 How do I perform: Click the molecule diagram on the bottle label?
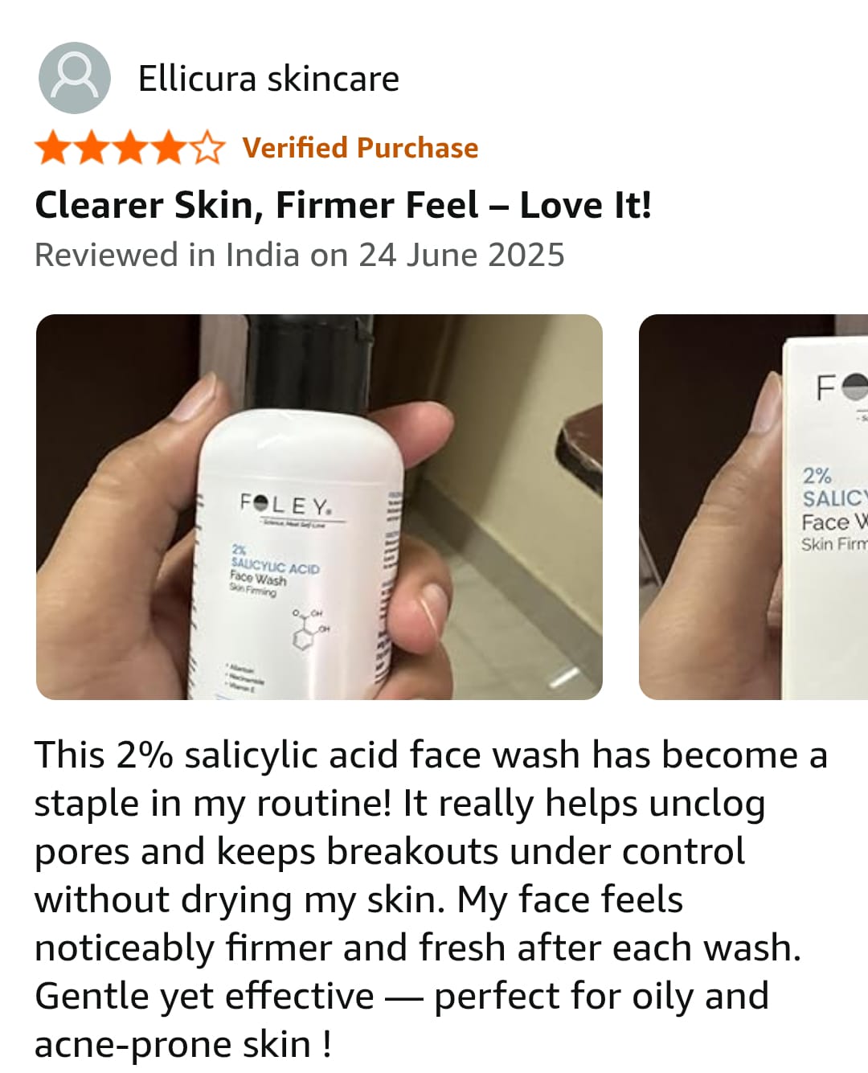309,629
